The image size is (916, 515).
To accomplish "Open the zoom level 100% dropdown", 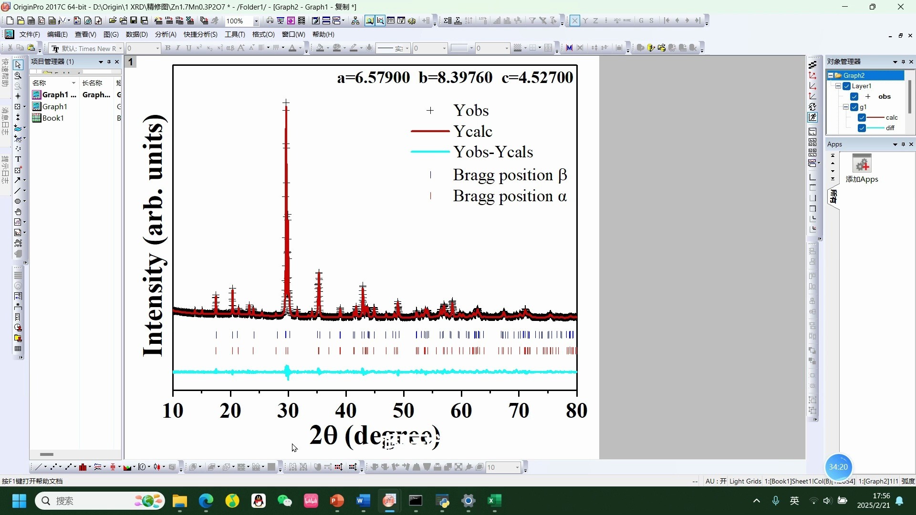I will (x=256, y=21).
